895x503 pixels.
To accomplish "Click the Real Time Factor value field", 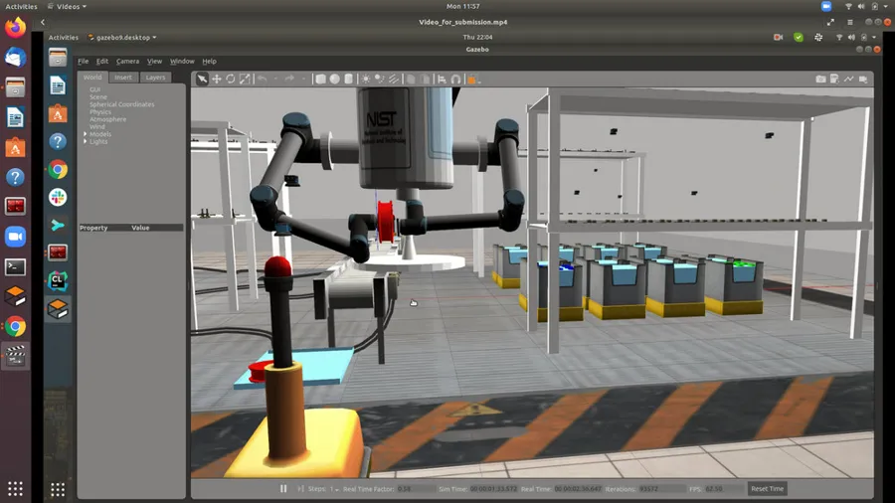I will (416, 489).
